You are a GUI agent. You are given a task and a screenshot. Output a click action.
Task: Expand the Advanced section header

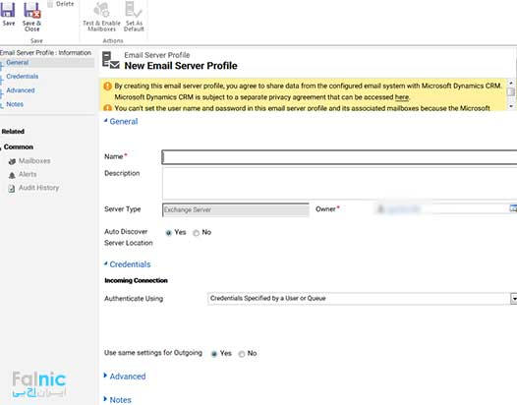tap(125, 376)
